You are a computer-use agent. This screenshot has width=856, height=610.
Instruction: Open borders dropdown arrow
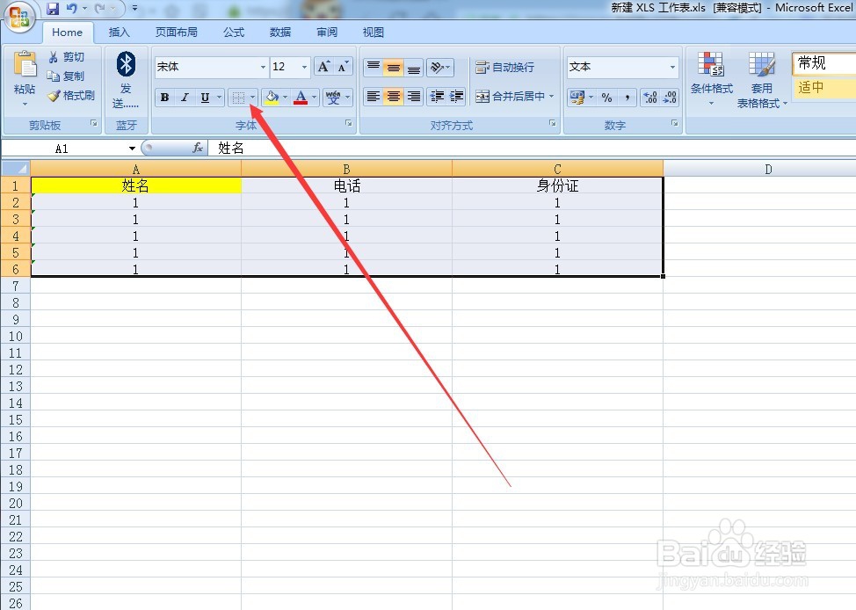click(253, 98)
